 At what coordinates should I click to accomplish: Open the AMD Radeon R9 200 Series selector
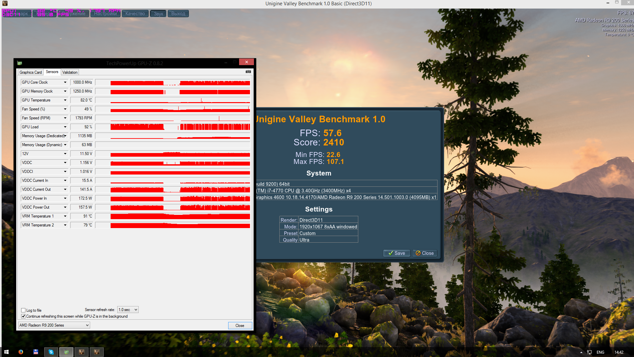coord(54,325)
